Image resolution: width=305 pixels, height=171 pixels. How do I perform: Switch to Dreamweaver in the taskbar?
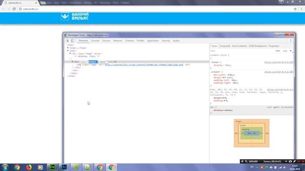click(x=52, y=167)
